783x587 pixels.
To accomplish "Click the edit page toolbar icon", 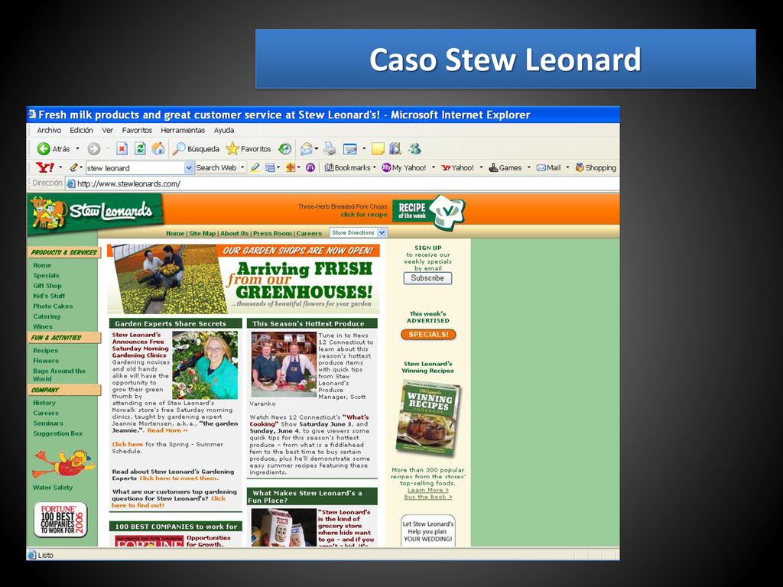I will (350, 149).
